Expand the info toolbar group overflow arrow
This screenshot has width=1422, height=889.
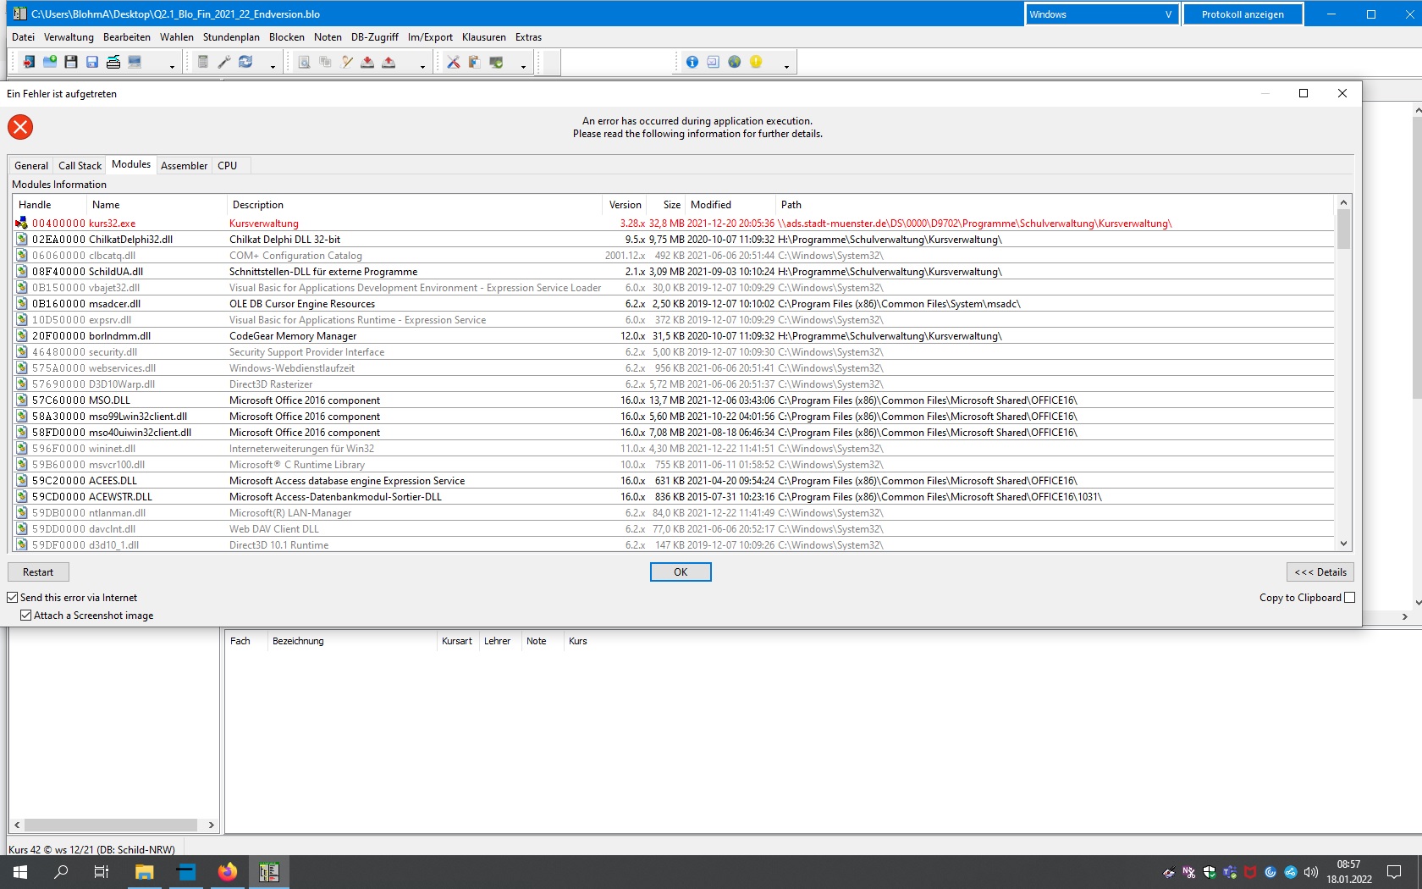786,67
